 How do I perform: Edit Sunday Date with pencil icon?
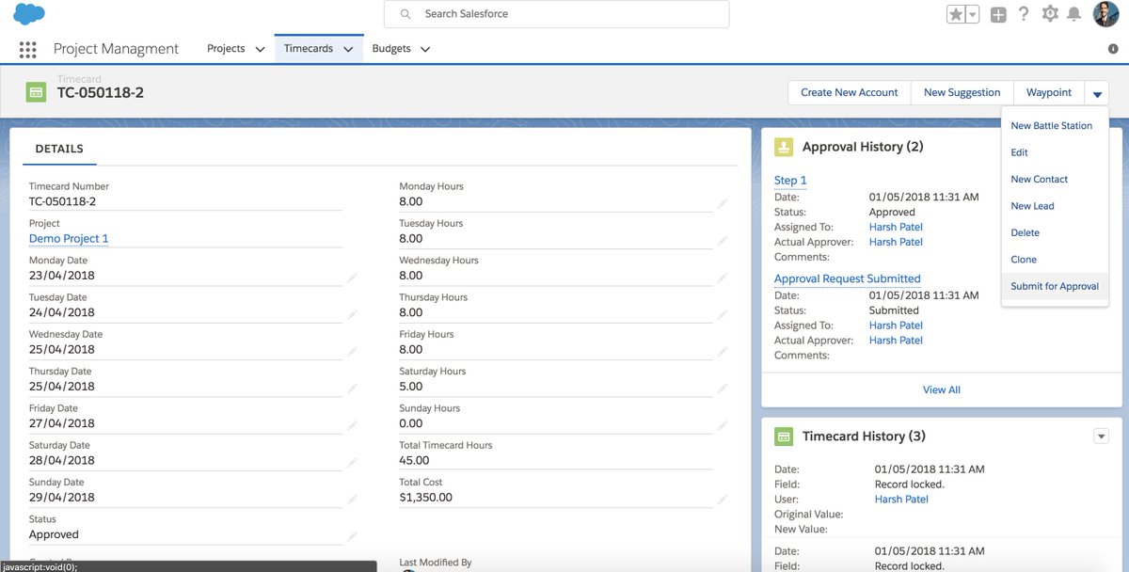point(352,499)
